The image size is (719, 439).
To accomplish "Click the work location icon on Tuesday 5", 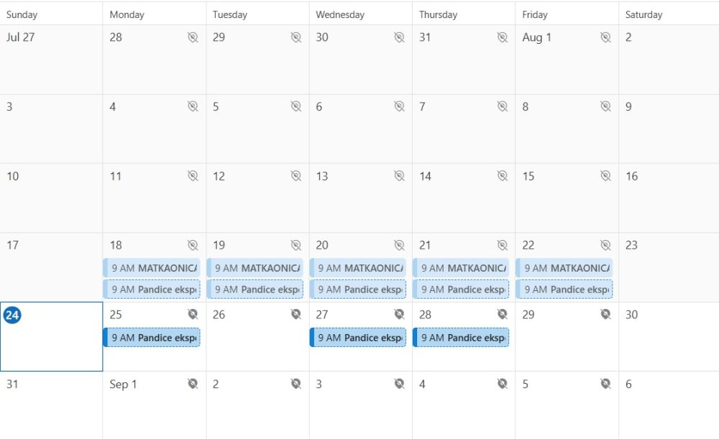I will [x=296, y=106].
